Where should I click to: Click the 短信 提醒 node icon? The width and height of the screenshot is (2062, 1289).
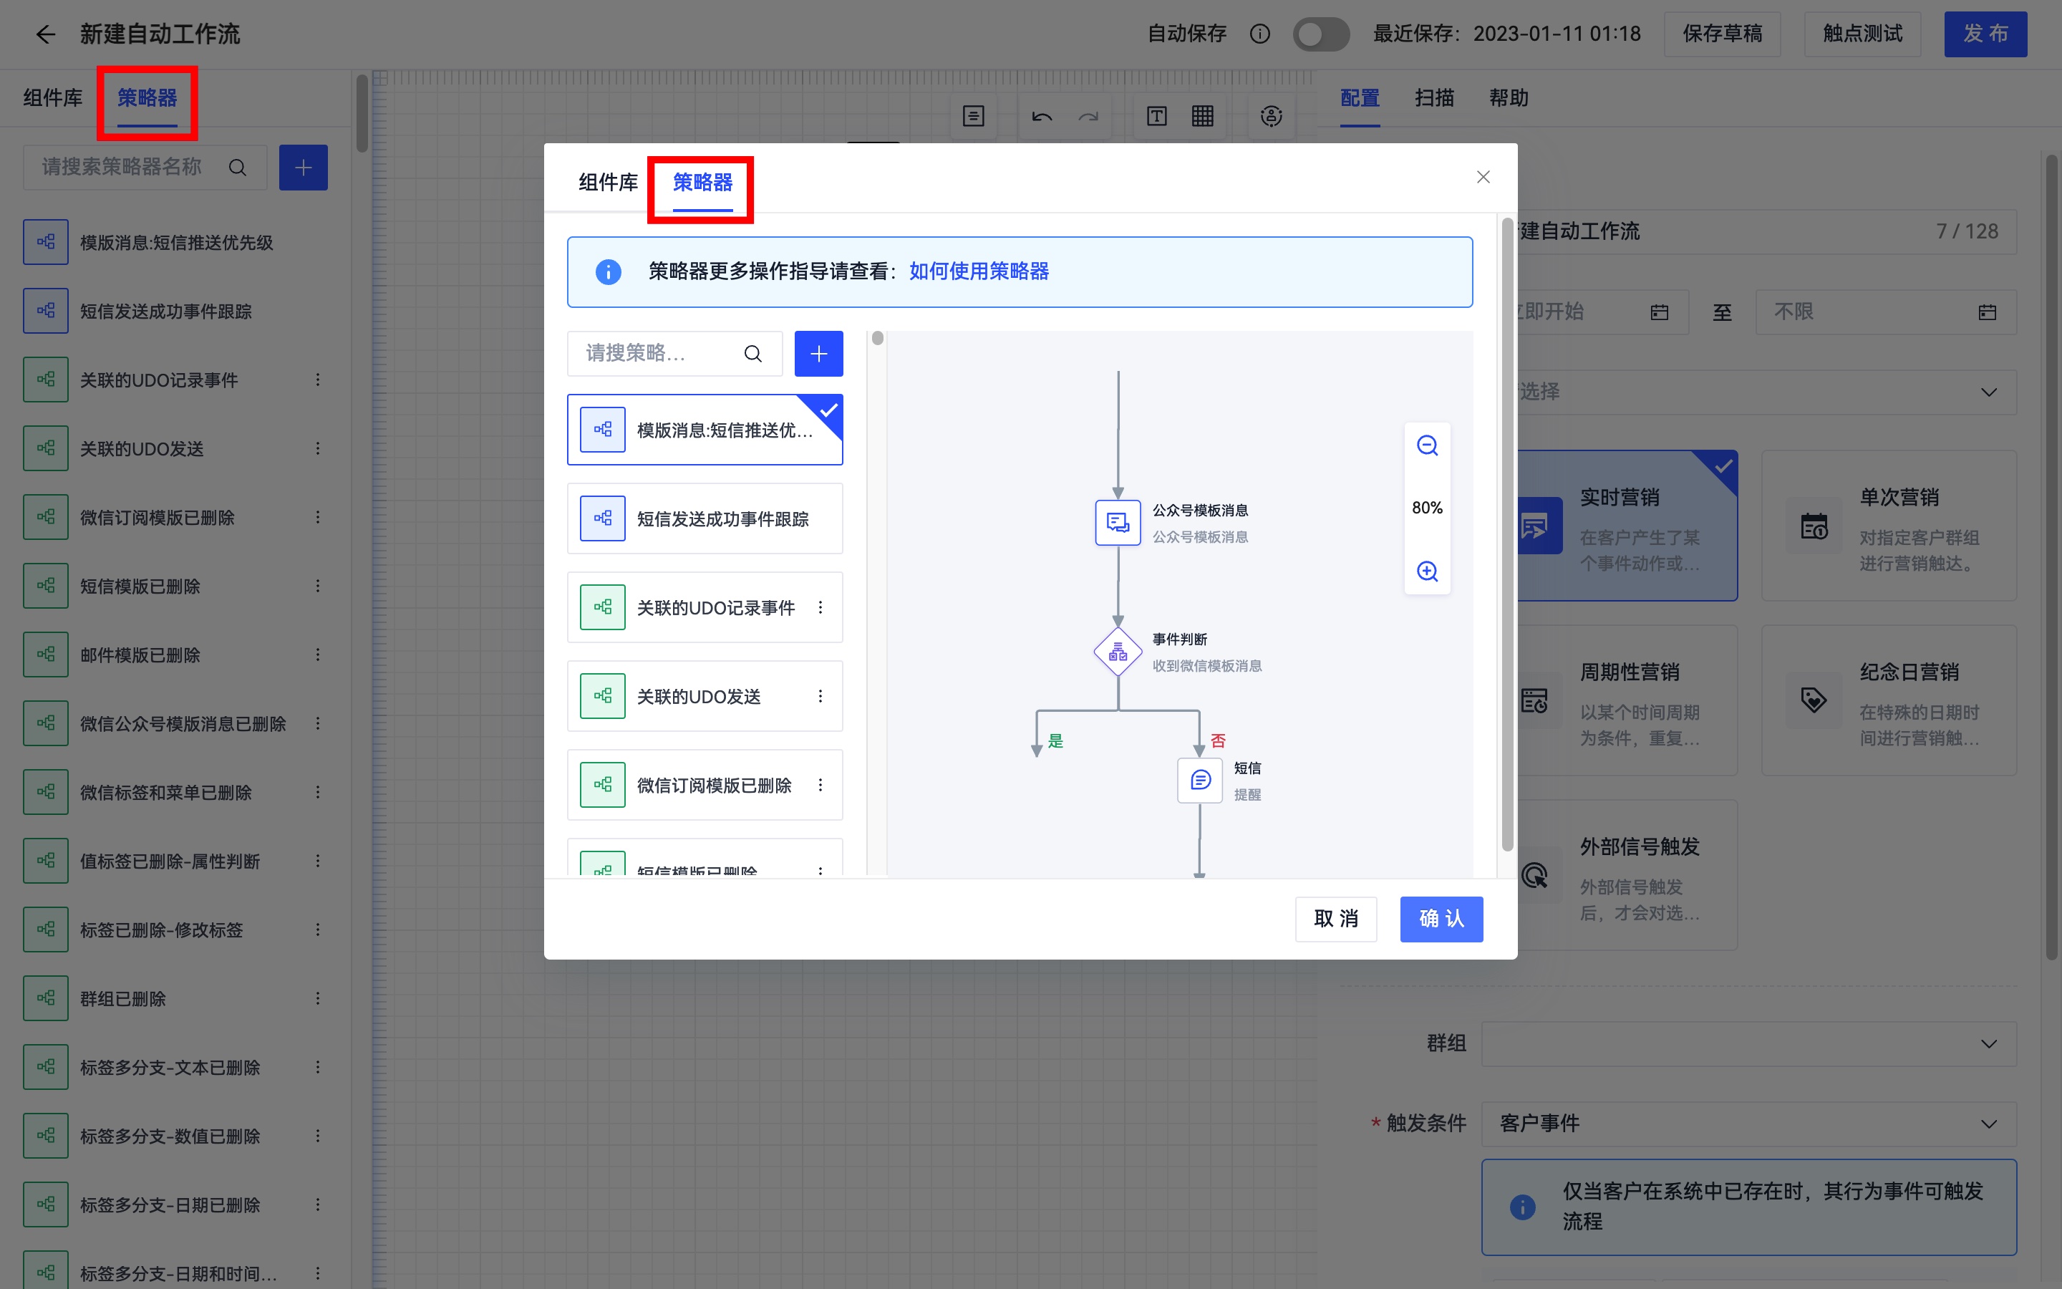coord(1200,780)
